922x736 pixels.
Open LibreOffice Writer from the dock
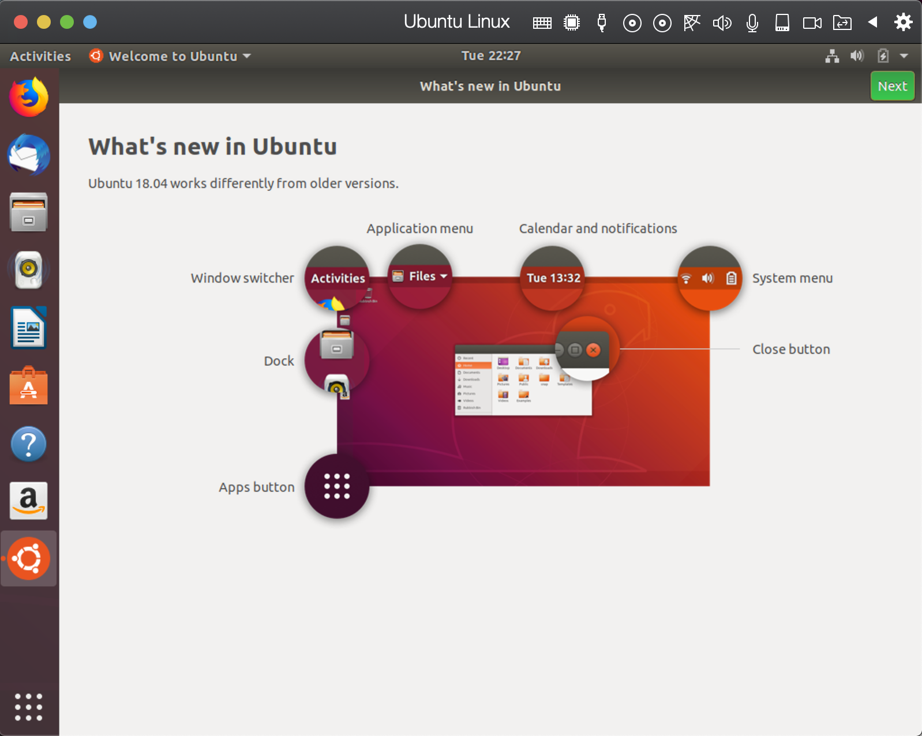click(x=29, y=328)
